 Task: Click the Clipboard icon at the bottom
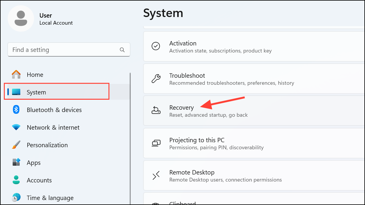coord(156,203)
